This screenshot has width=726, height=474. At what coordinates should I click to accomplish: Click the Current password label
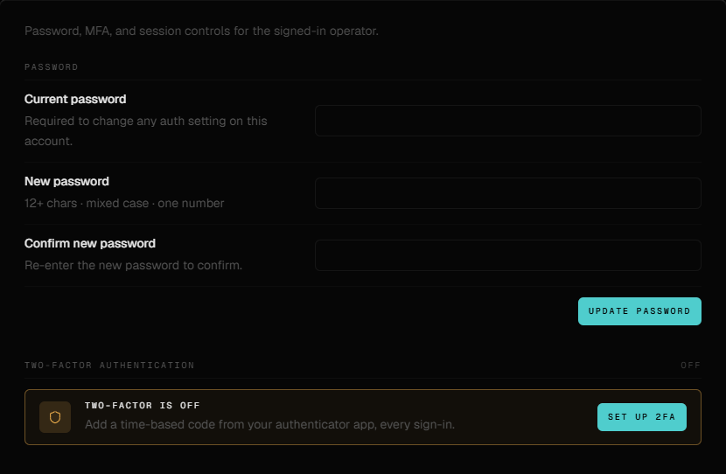(75, 99)
